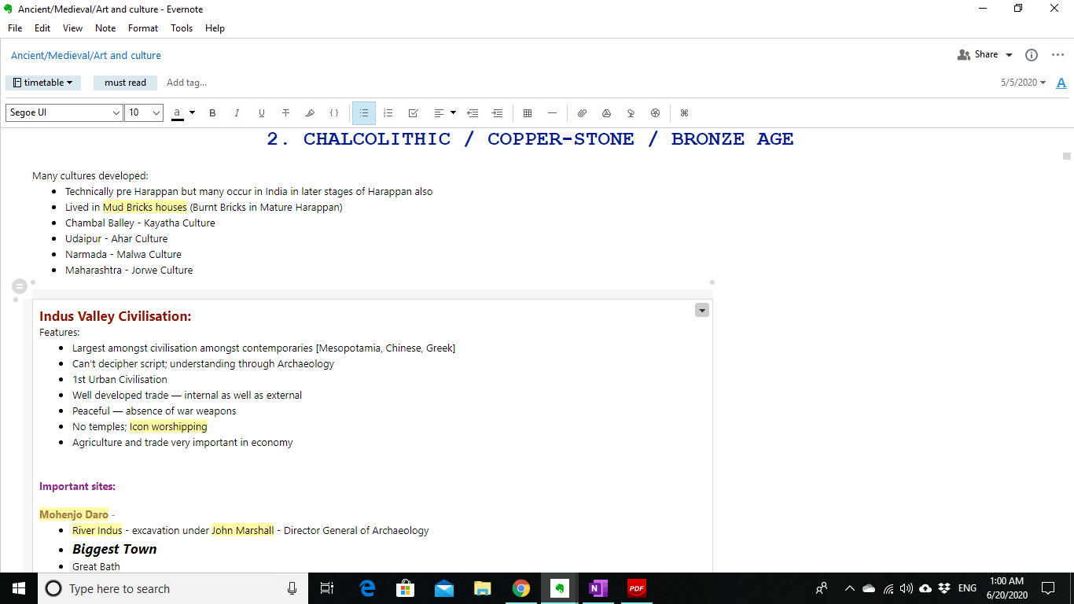Click the Indus Valley Civilisation heading
Image resolution: width=1074 pixels, height=604 pixels.
pyautogui.click(x=116, y=316)
